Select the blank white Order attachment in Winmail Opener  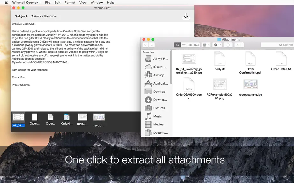(x=34, y=117)
